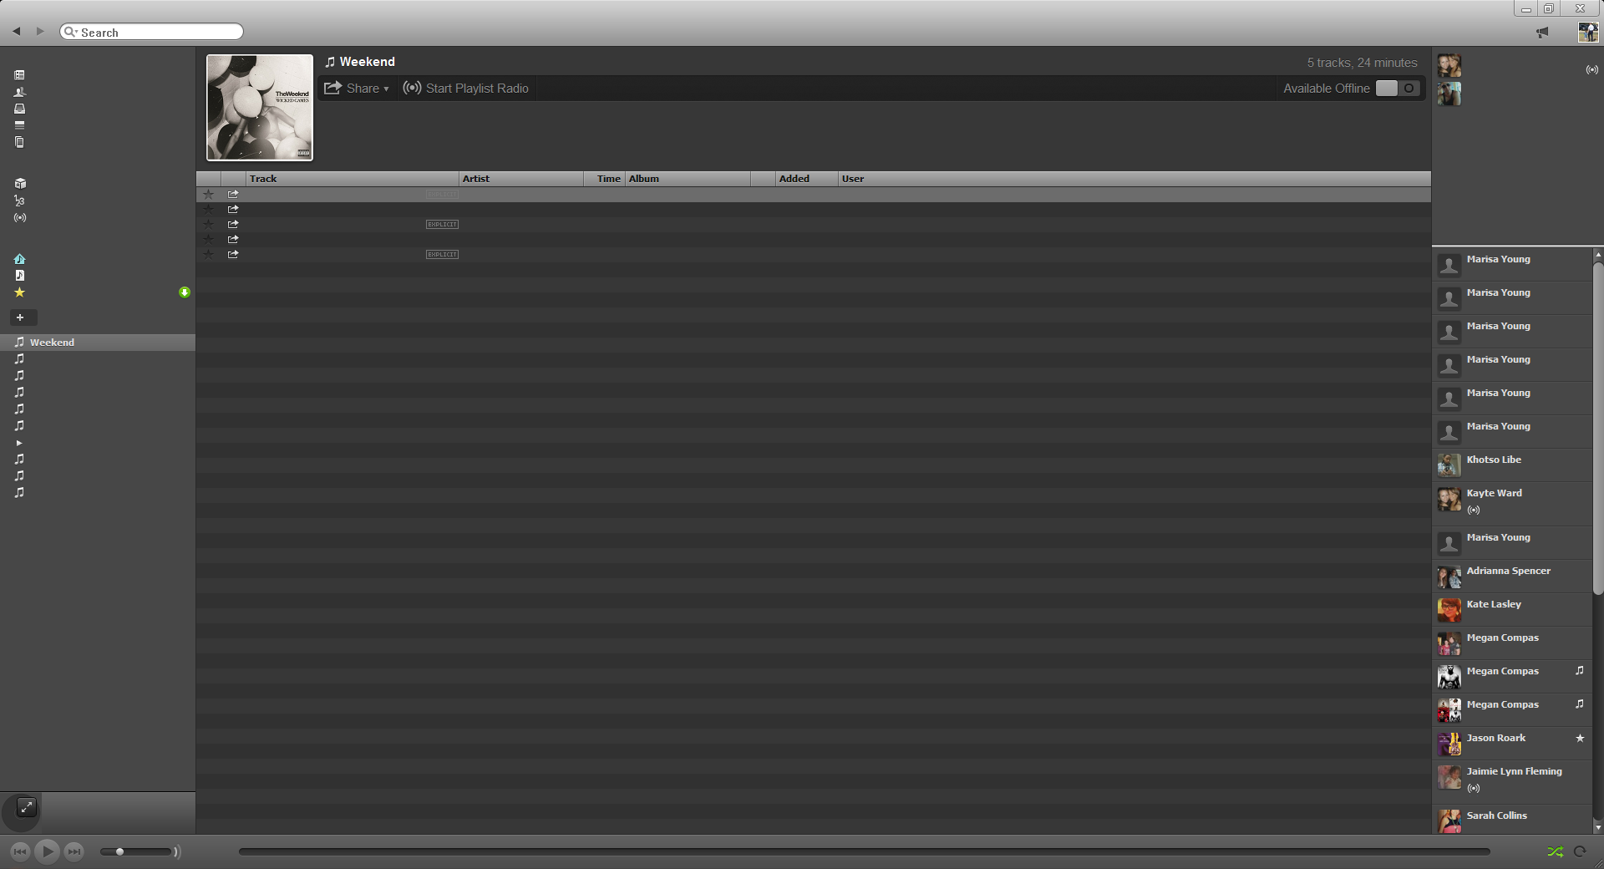This screenshot has height=869, width=1604.
Task: Toggle repeat mode
Action: click(x=1580, y=851)
